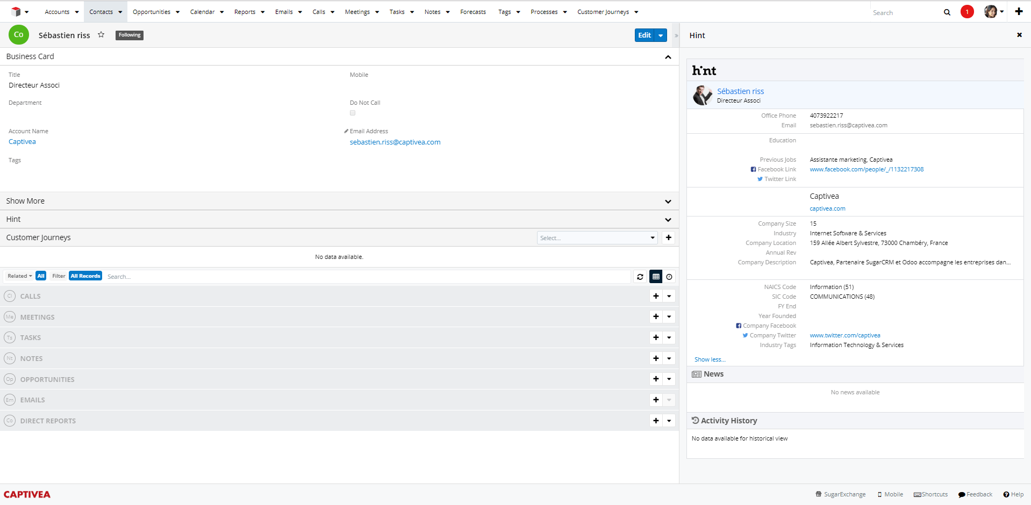Screen dimensions: 1031x505
Task: Open the search magnifier icon
Action: [947, 12]
